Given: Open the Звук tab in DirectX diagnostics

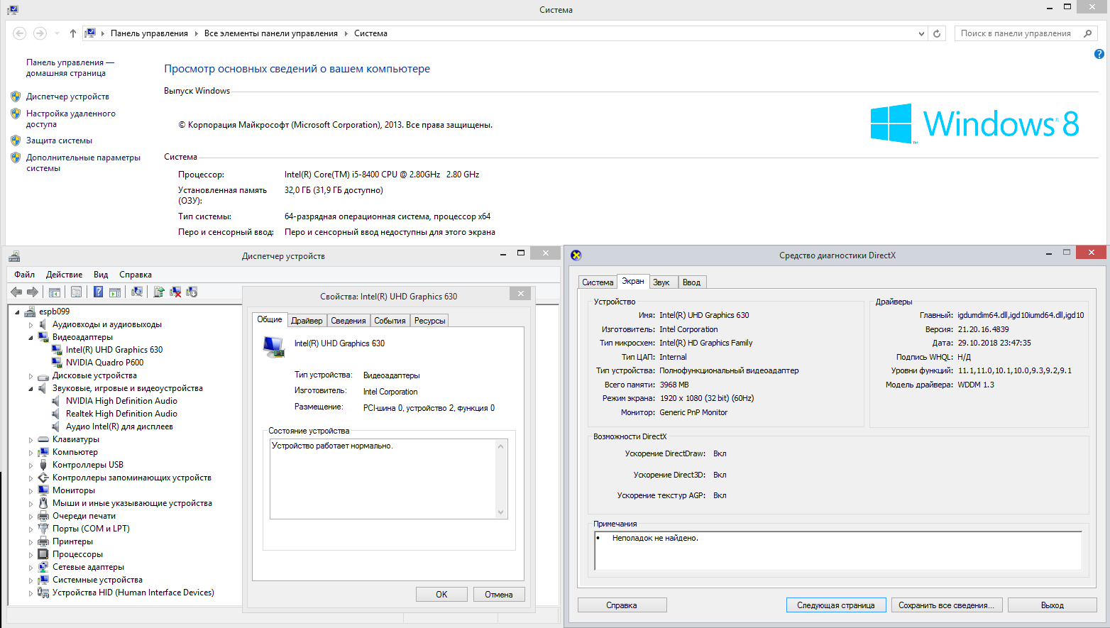Looking at the screenshot, I should pyautogui.click(x=661, y=282).
